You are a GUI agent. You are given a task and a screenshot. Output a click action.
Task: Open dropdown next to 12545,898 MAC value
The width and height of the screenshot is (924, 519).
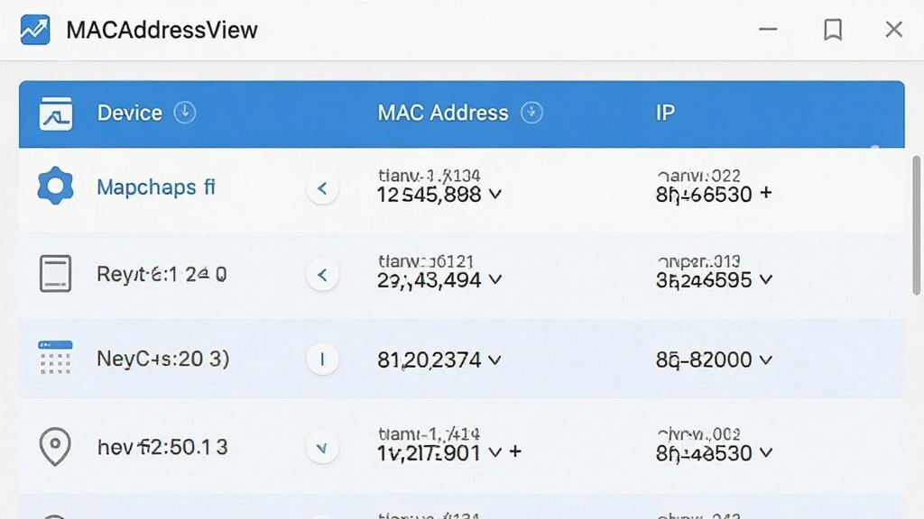pyautogui.click(x=495, y=194)
